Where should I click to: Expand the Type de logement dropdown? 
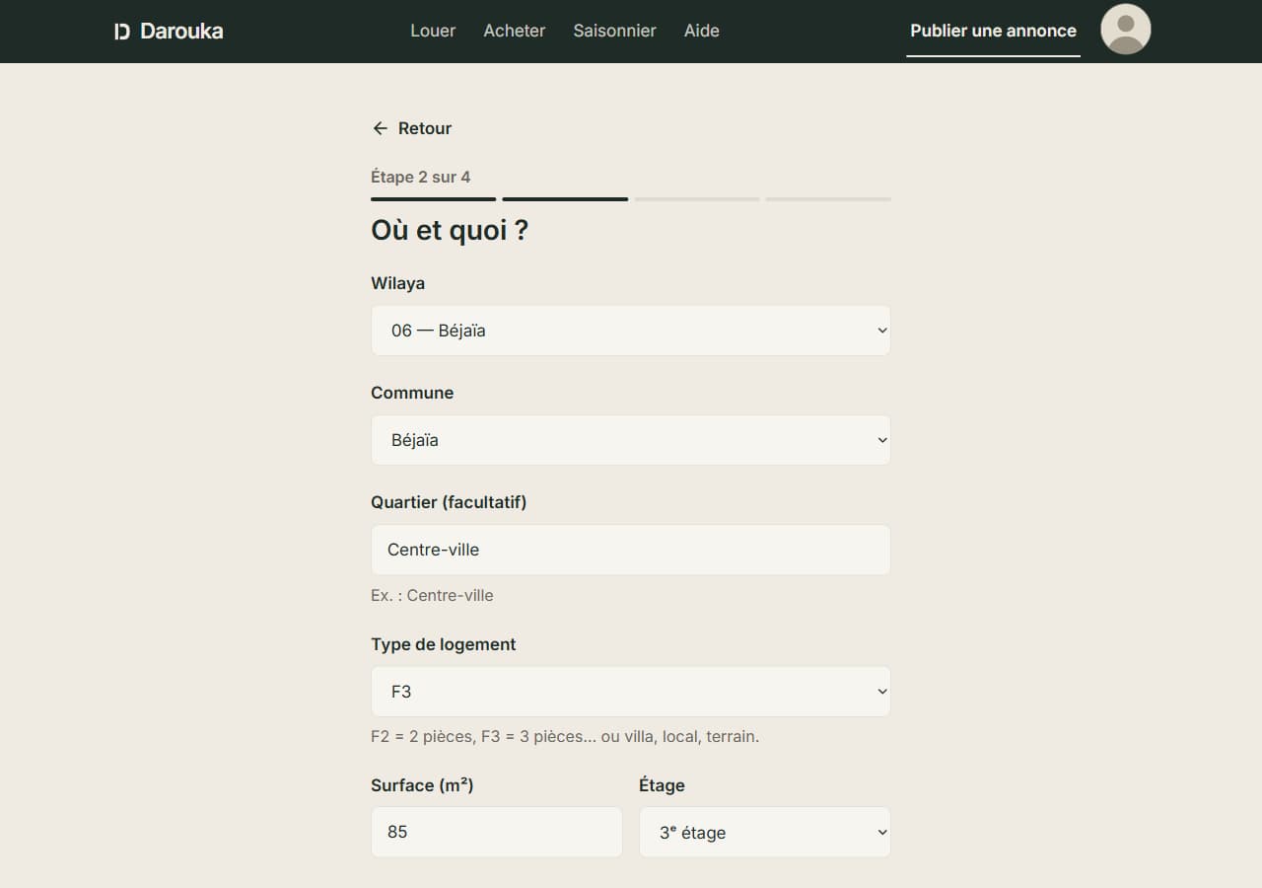pyautogui.click(x=631, y=692)
